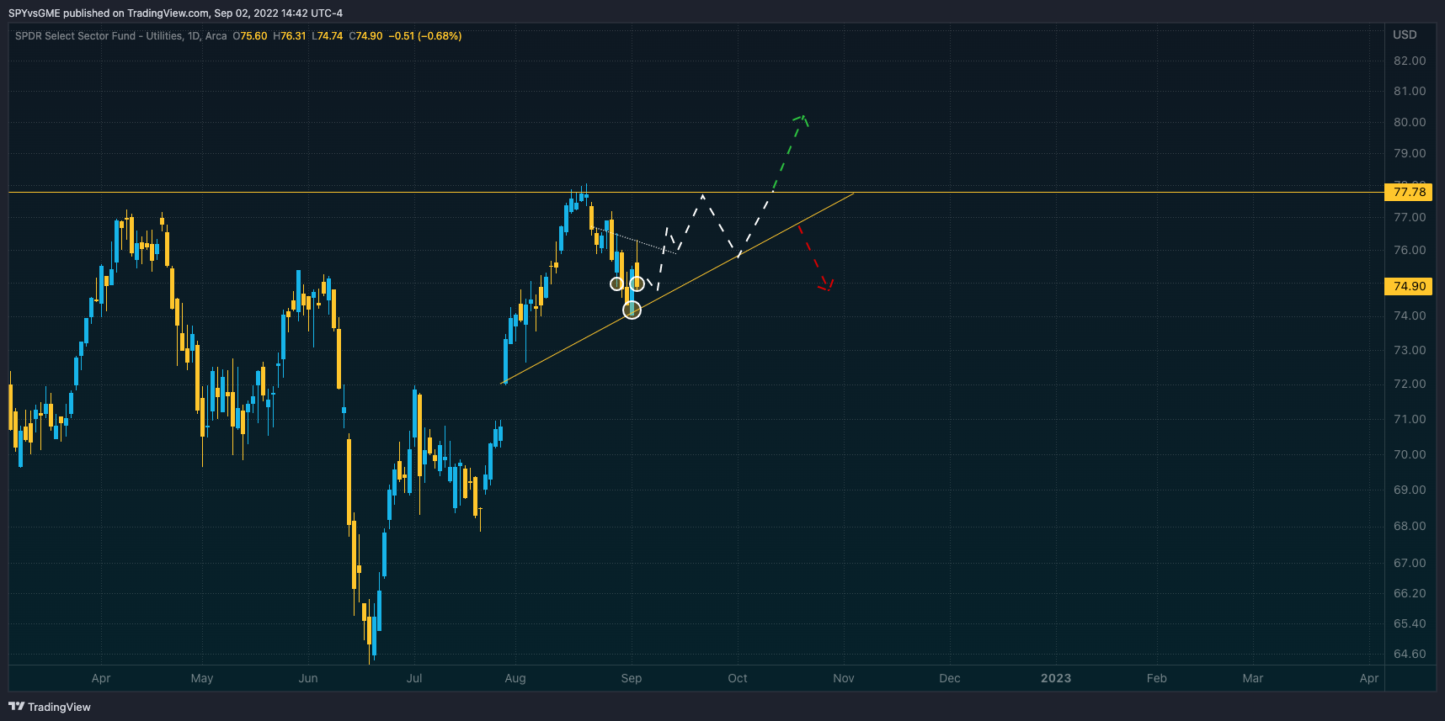Click the Dec label on time axis
1445x721 pixels.
point(950,678)
